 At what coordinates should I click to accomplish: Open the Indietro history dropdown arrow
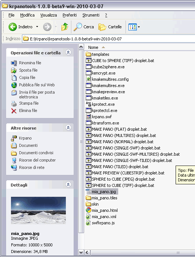pos(37,27)
